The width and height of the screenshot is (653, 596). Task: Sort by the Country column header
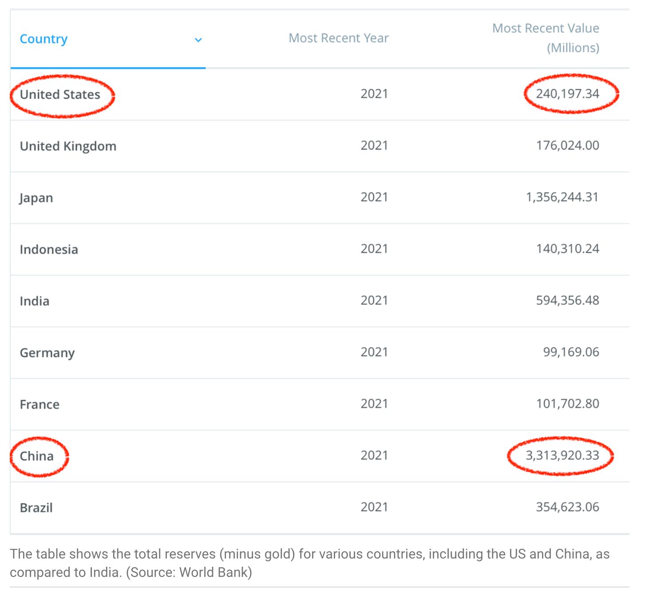pos(44,39)
